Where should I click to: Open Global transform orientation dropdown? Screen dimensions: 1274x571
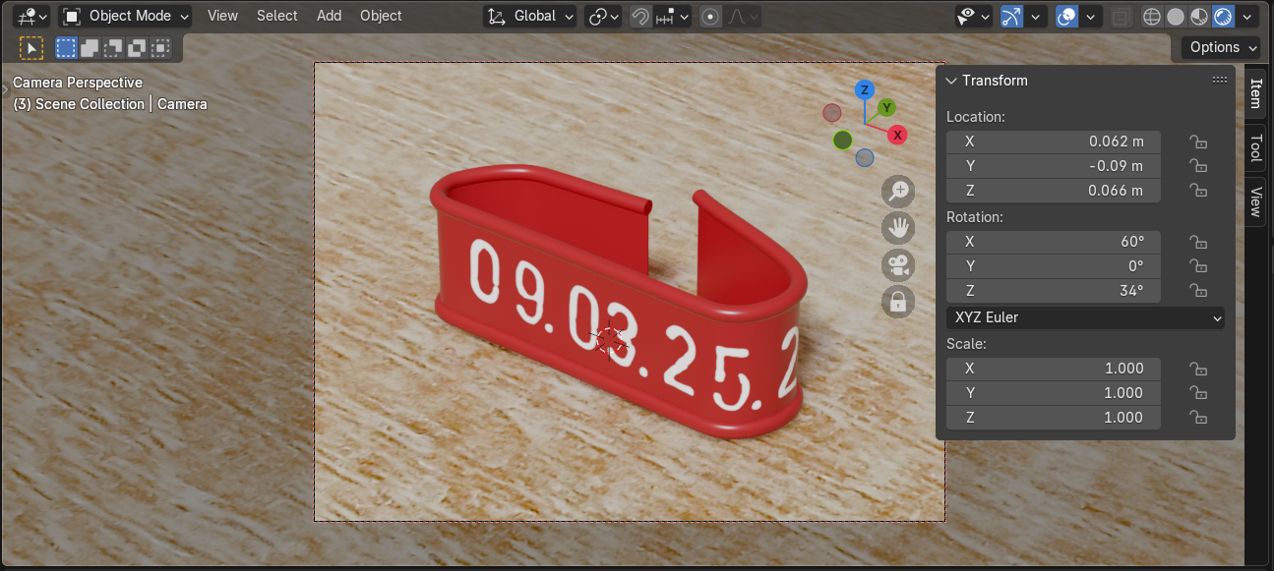531,16
